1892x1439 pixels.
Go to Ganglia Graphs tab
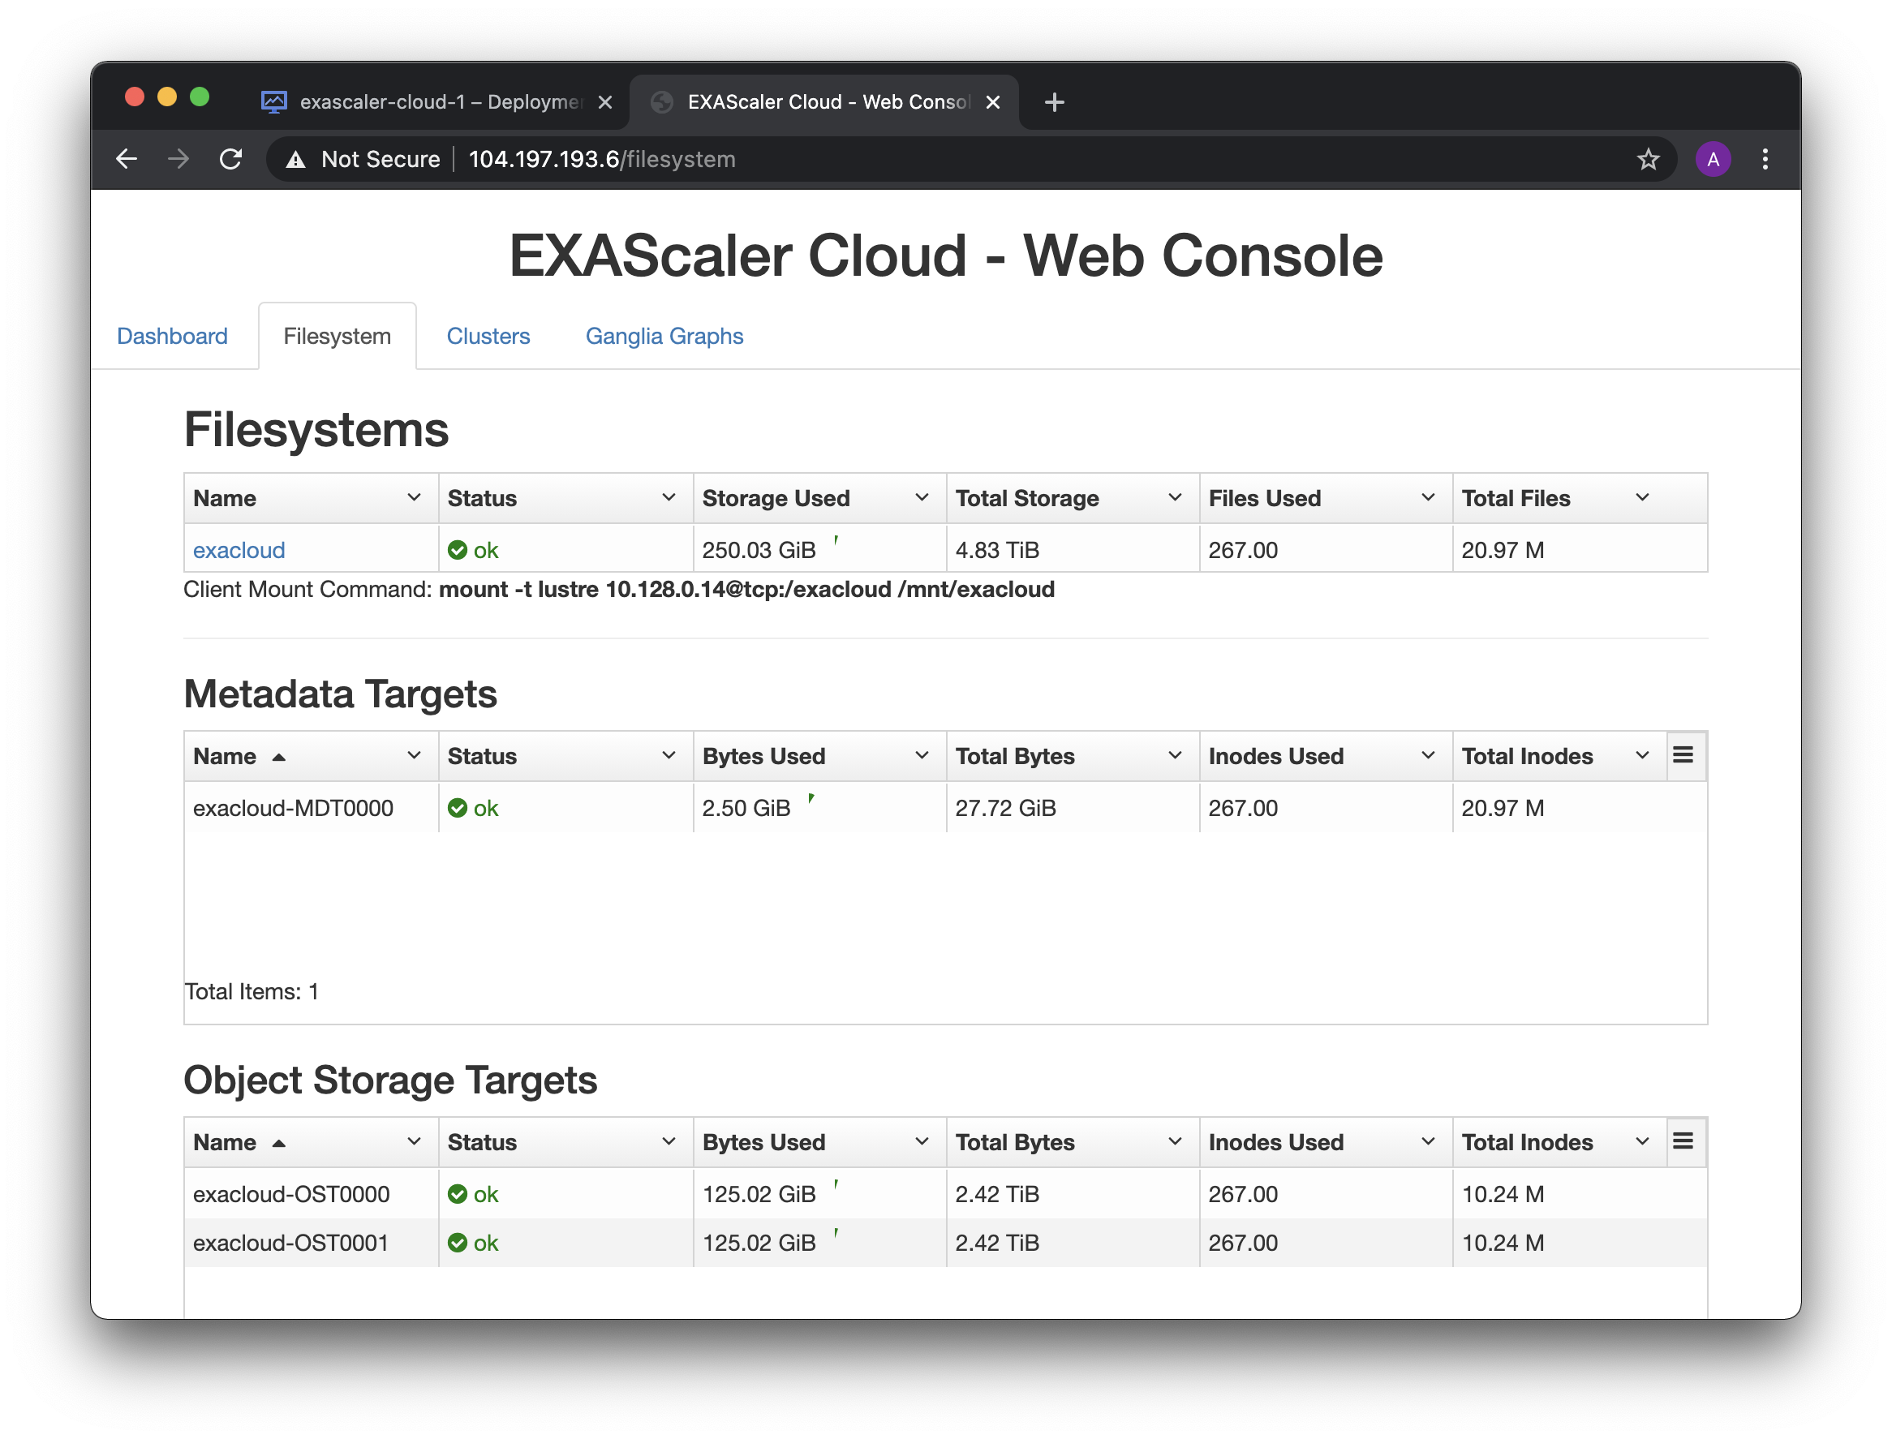(x=664, y=336)
